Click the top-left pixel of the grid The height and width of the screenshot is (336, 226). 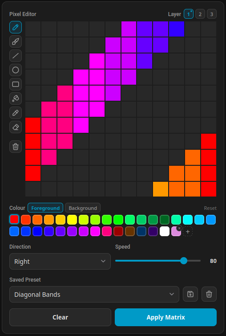tap(33, 29)
